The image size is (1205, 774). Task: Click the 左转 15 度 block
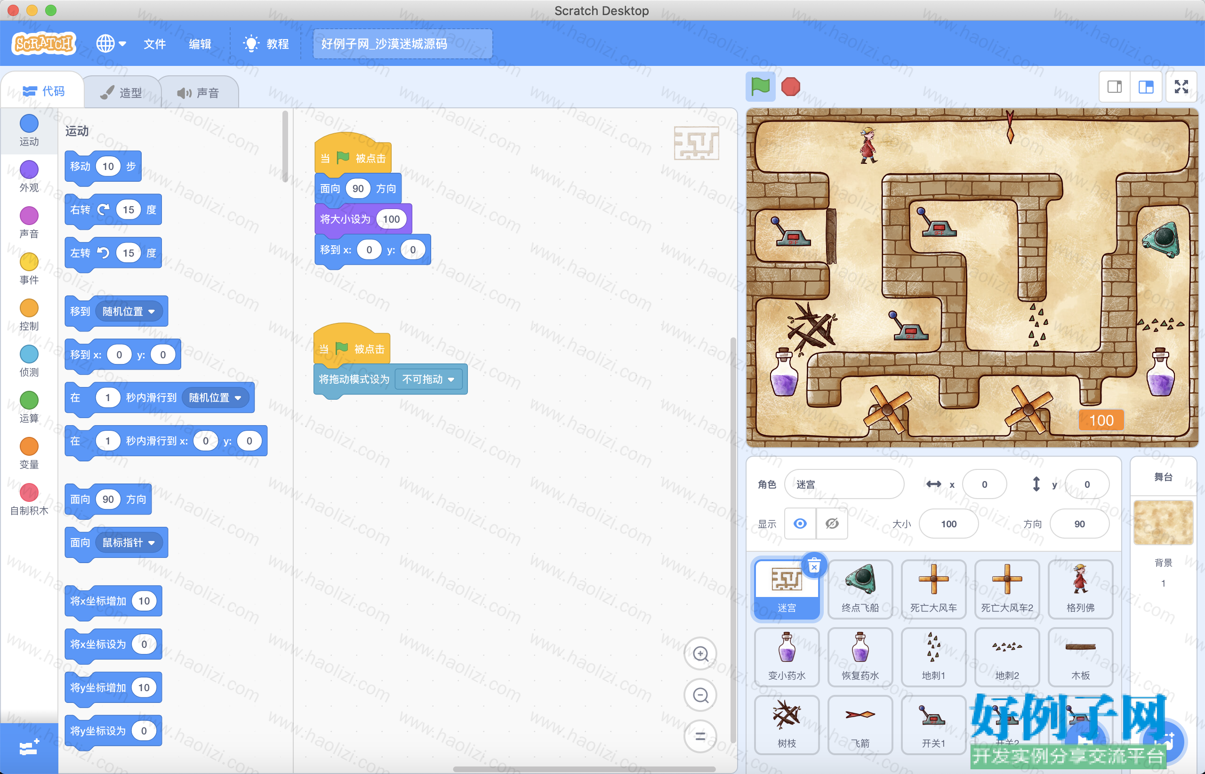point(113,253)
